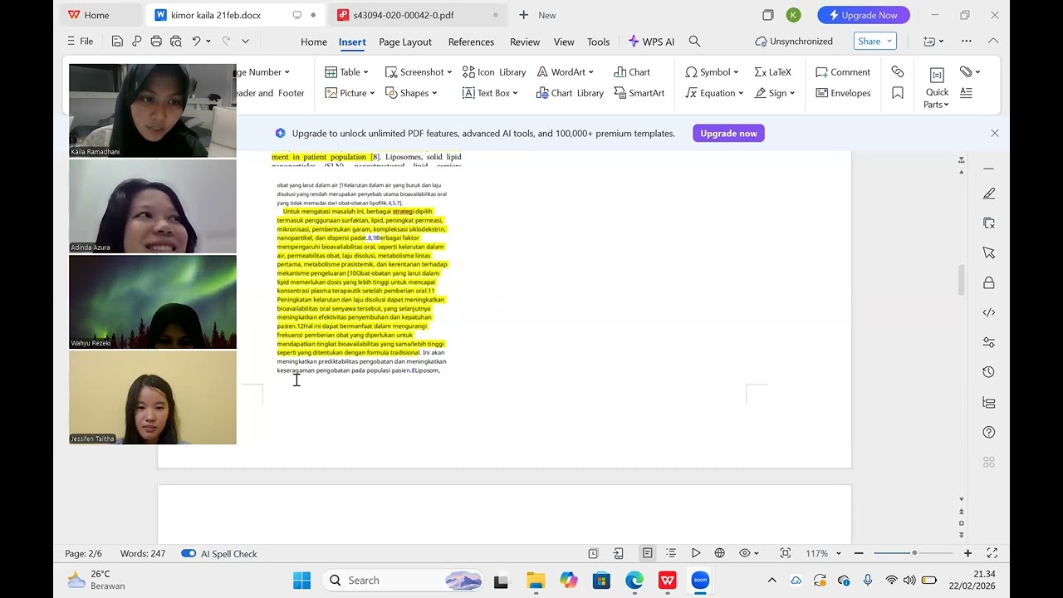Screen dimensions: 1063x598
Task: Click the purple Upgrade now banner button
Action: pyautogui.click(x=728, y=133)
